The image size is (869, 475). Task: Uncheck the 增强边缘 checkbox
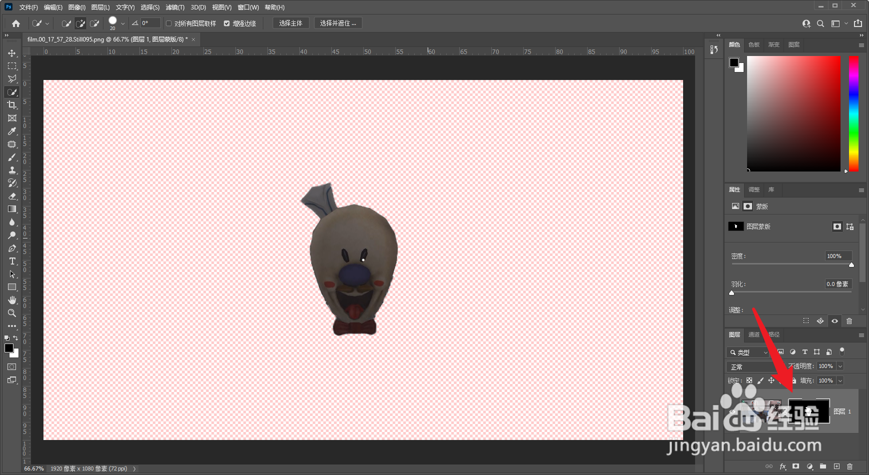[x=227, y=23]
